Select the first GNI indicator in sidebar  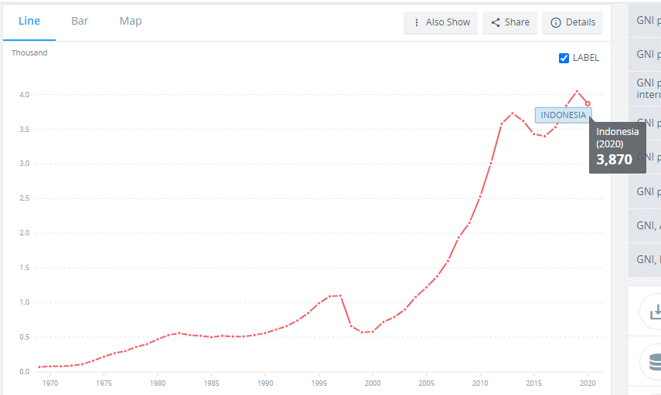(x=648, y=20)
